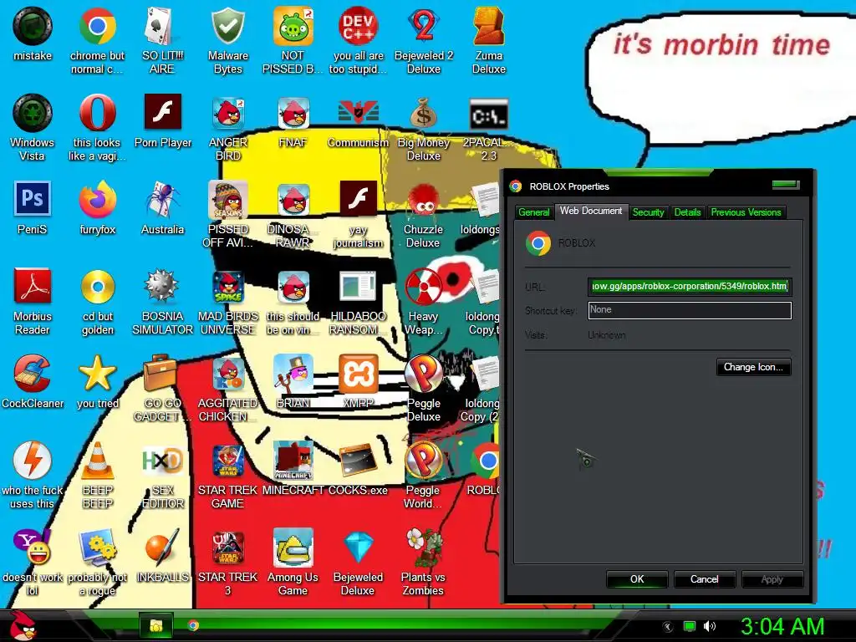Launch Chuzzle Deluxe
Image resolution: width=856 pixels, height=642 pixels.
click(424, 201)
